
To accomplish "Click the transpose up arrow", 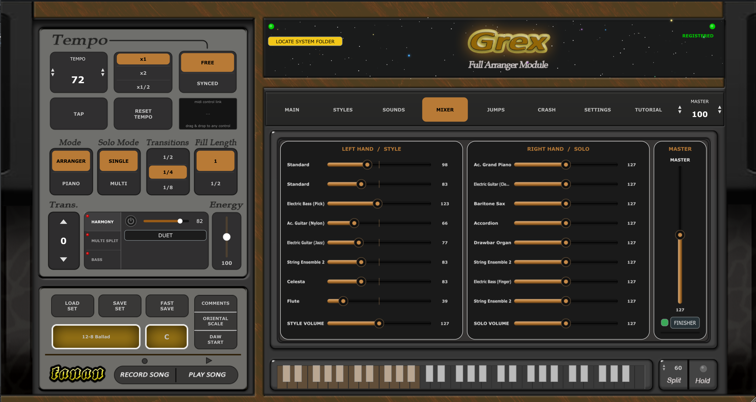I will 63,222.
